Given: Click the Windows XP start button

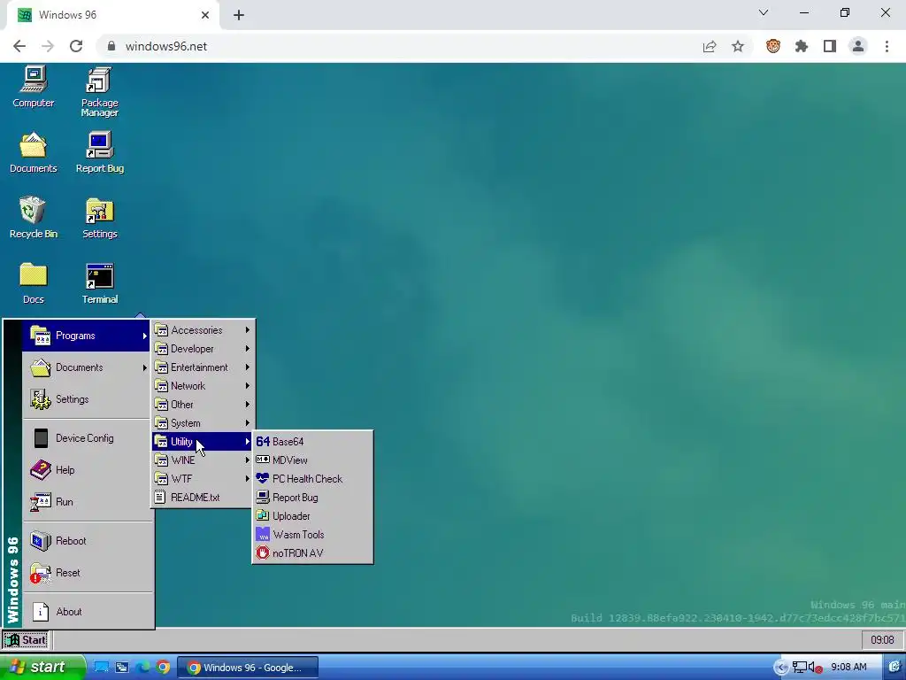Looking at the screenshot, I should pos(42,667).
